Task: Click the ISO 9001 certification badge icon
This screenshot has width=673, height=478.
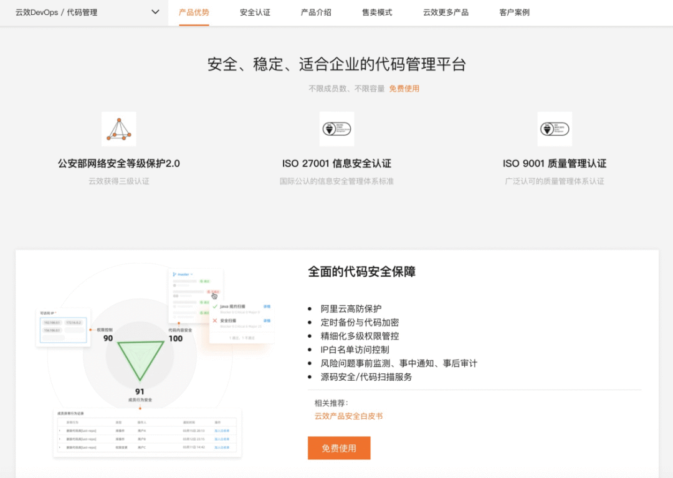Action: point(555,129)
